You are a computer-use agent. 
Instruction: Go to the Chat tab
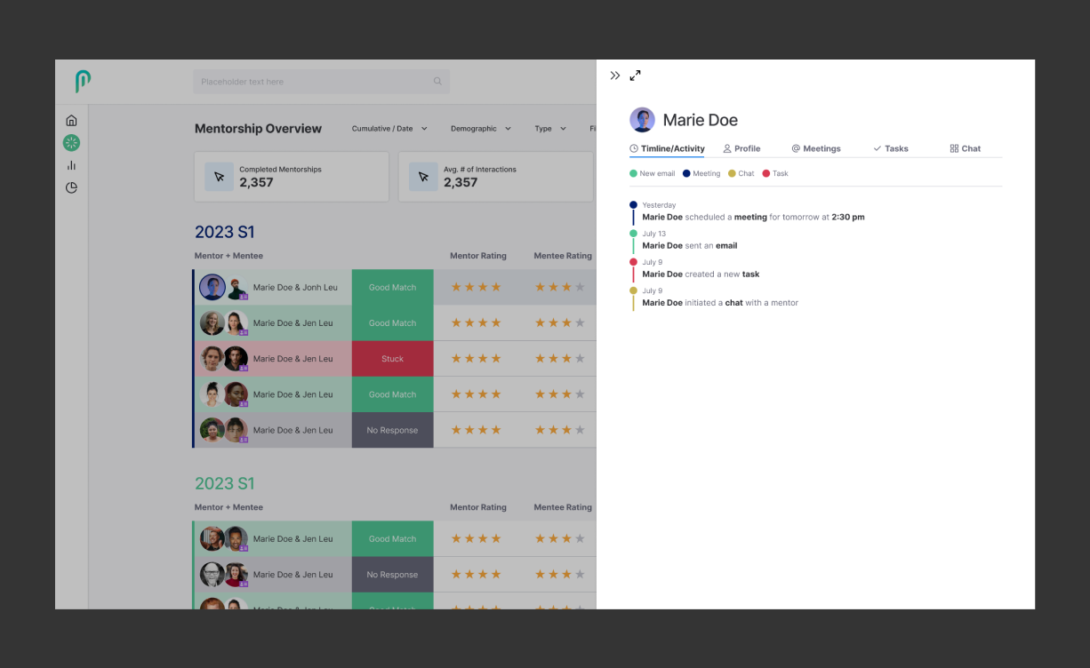tap(965, 148)
